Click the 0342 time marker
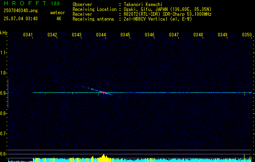 pos(52,35)
